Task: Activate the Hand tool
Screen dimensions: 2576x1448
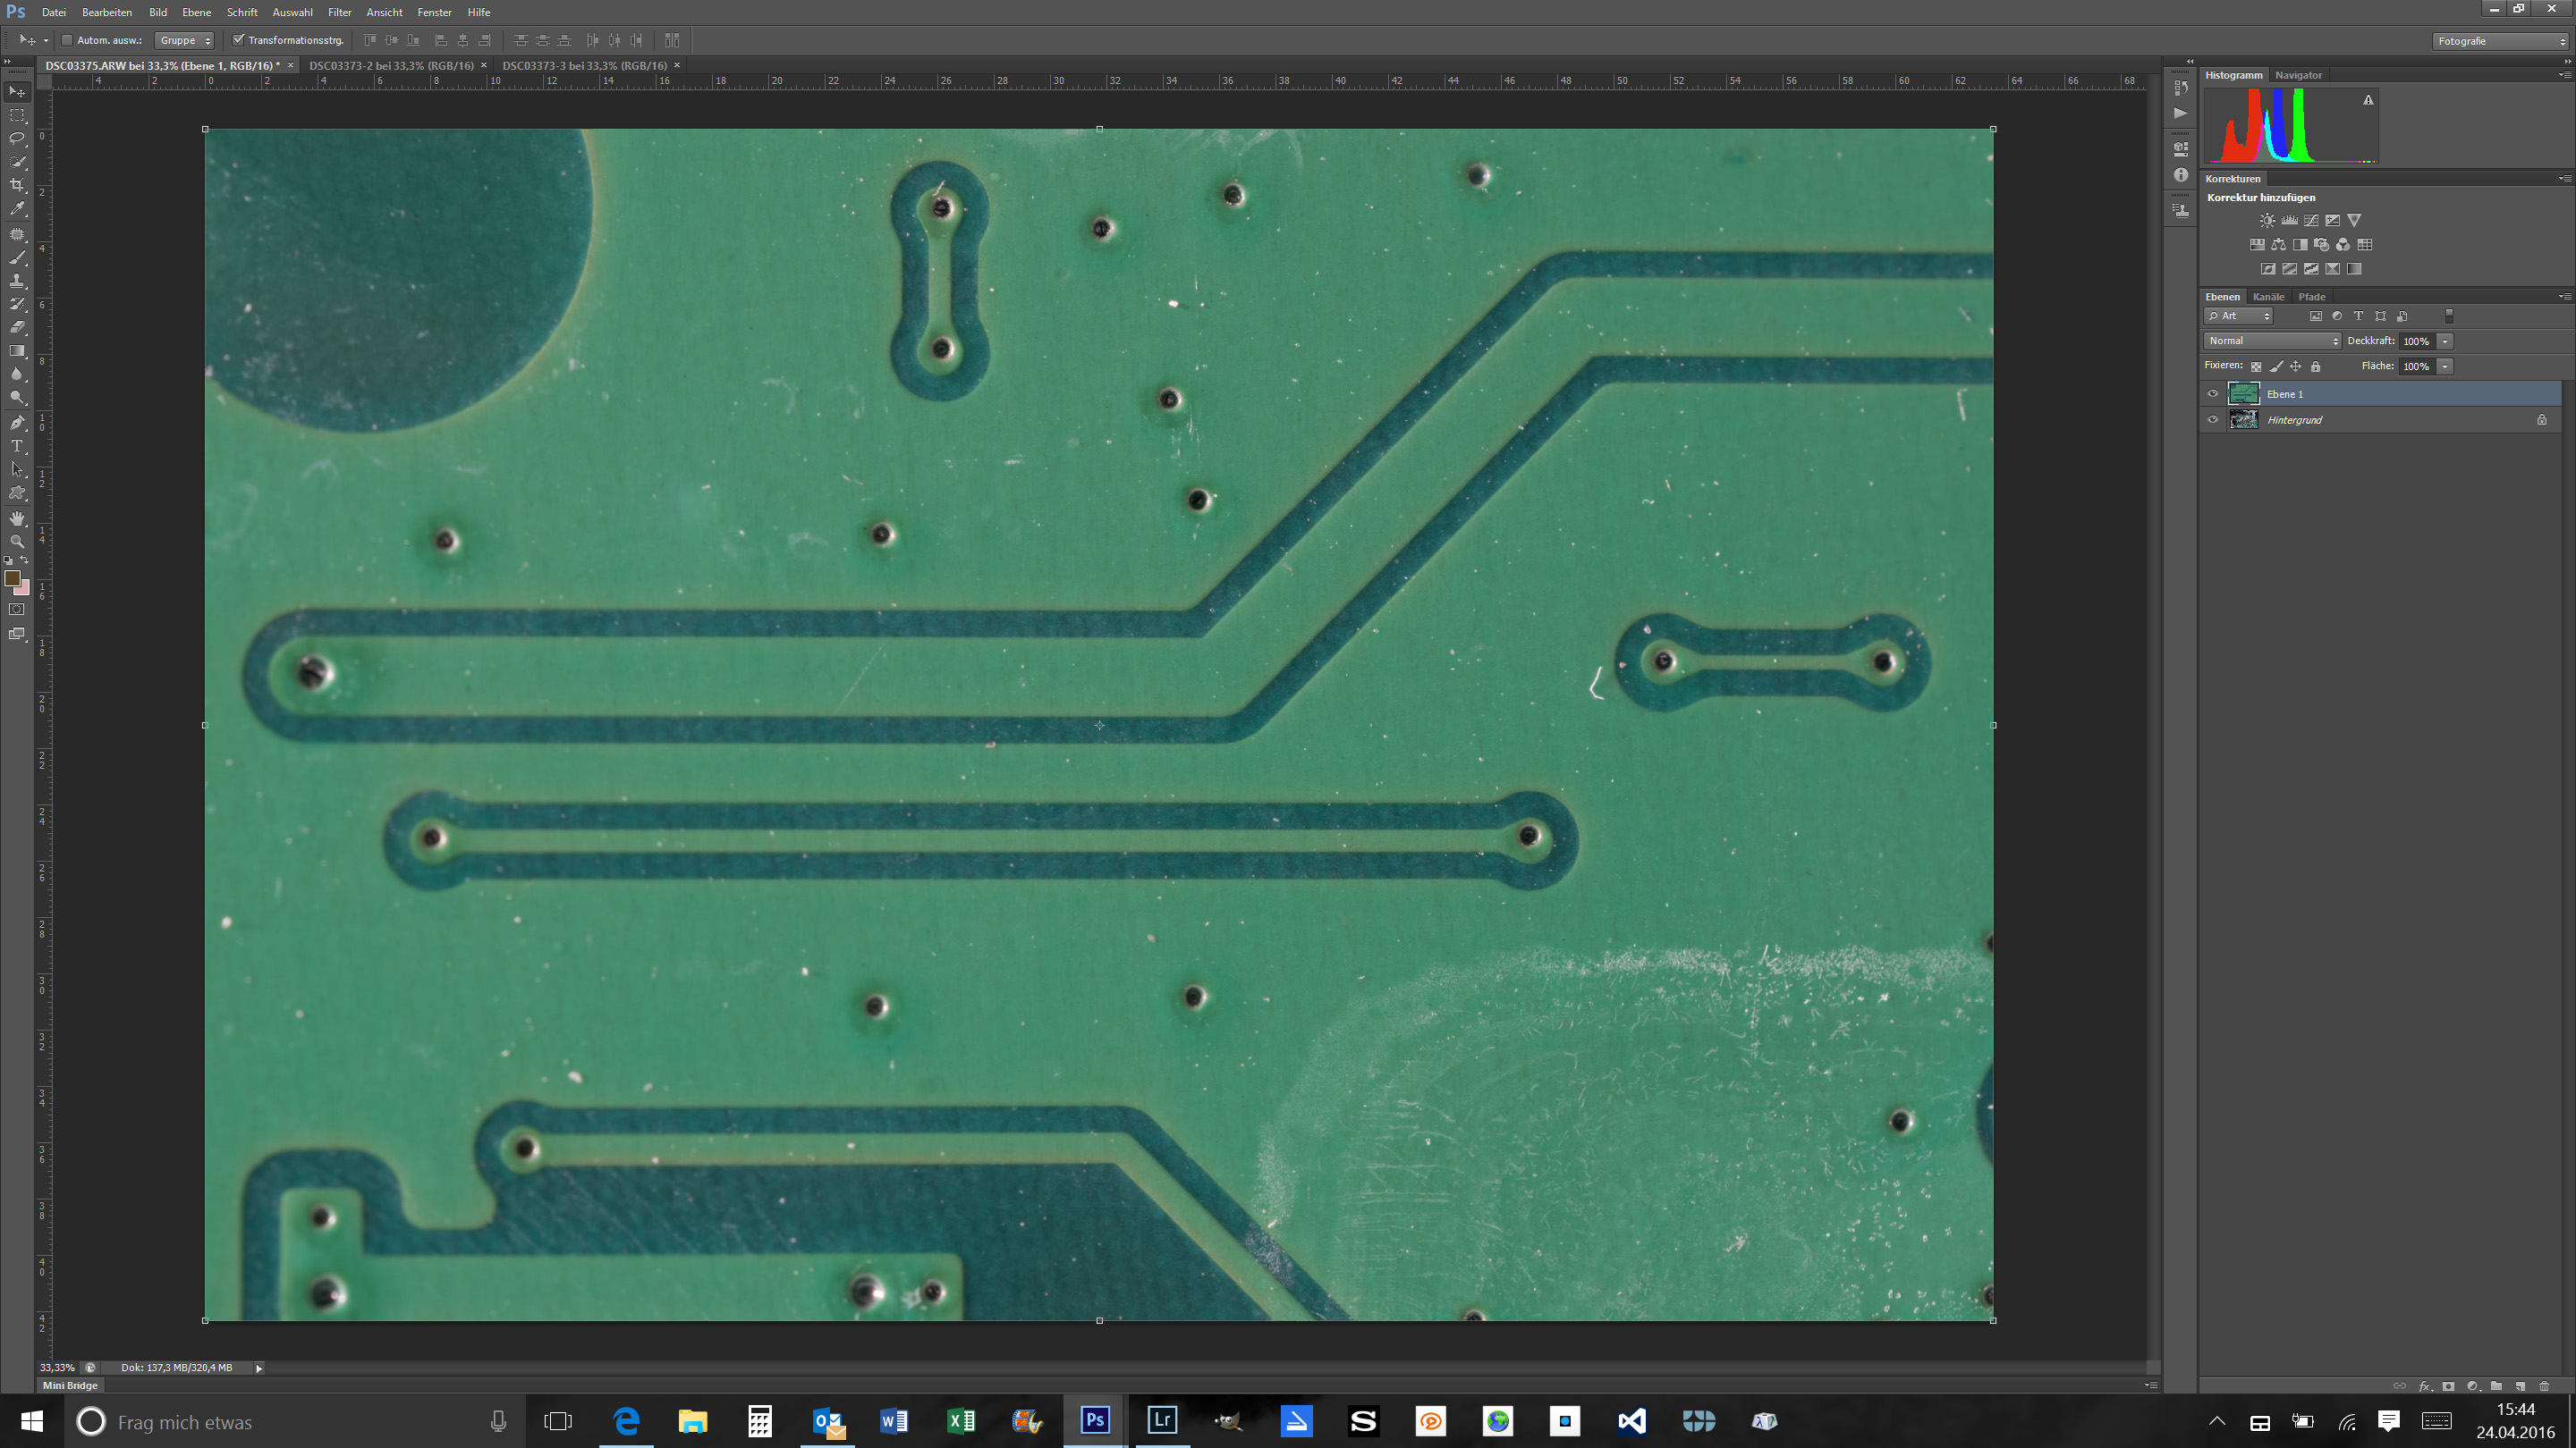Action: point(17,518)
